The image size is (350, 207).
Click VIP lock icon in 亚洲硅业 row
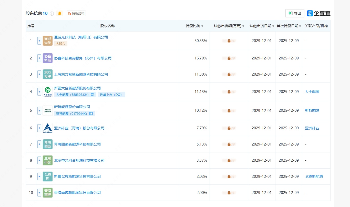229,128
